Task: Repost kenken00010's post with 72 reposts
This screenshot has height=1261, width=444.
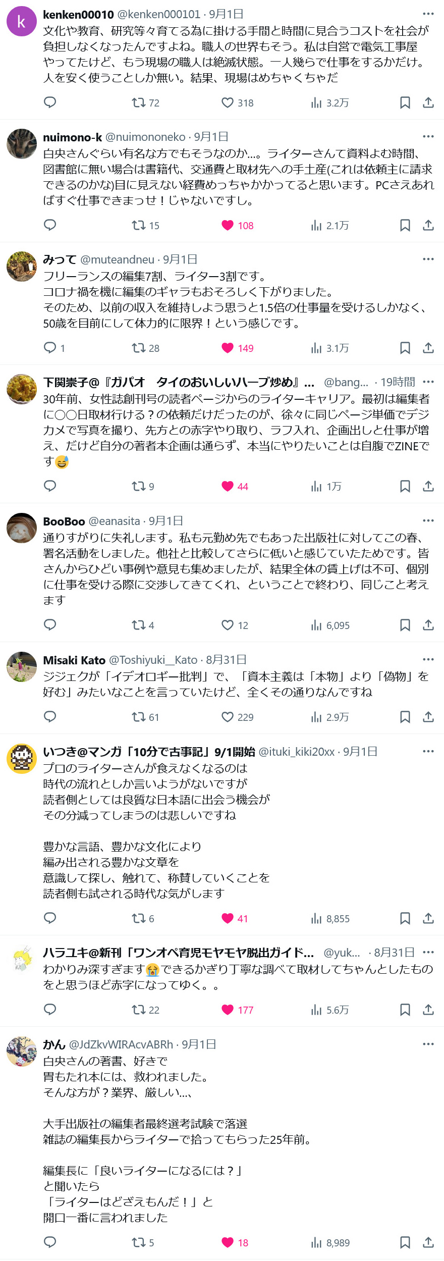Action: point(139,103)
